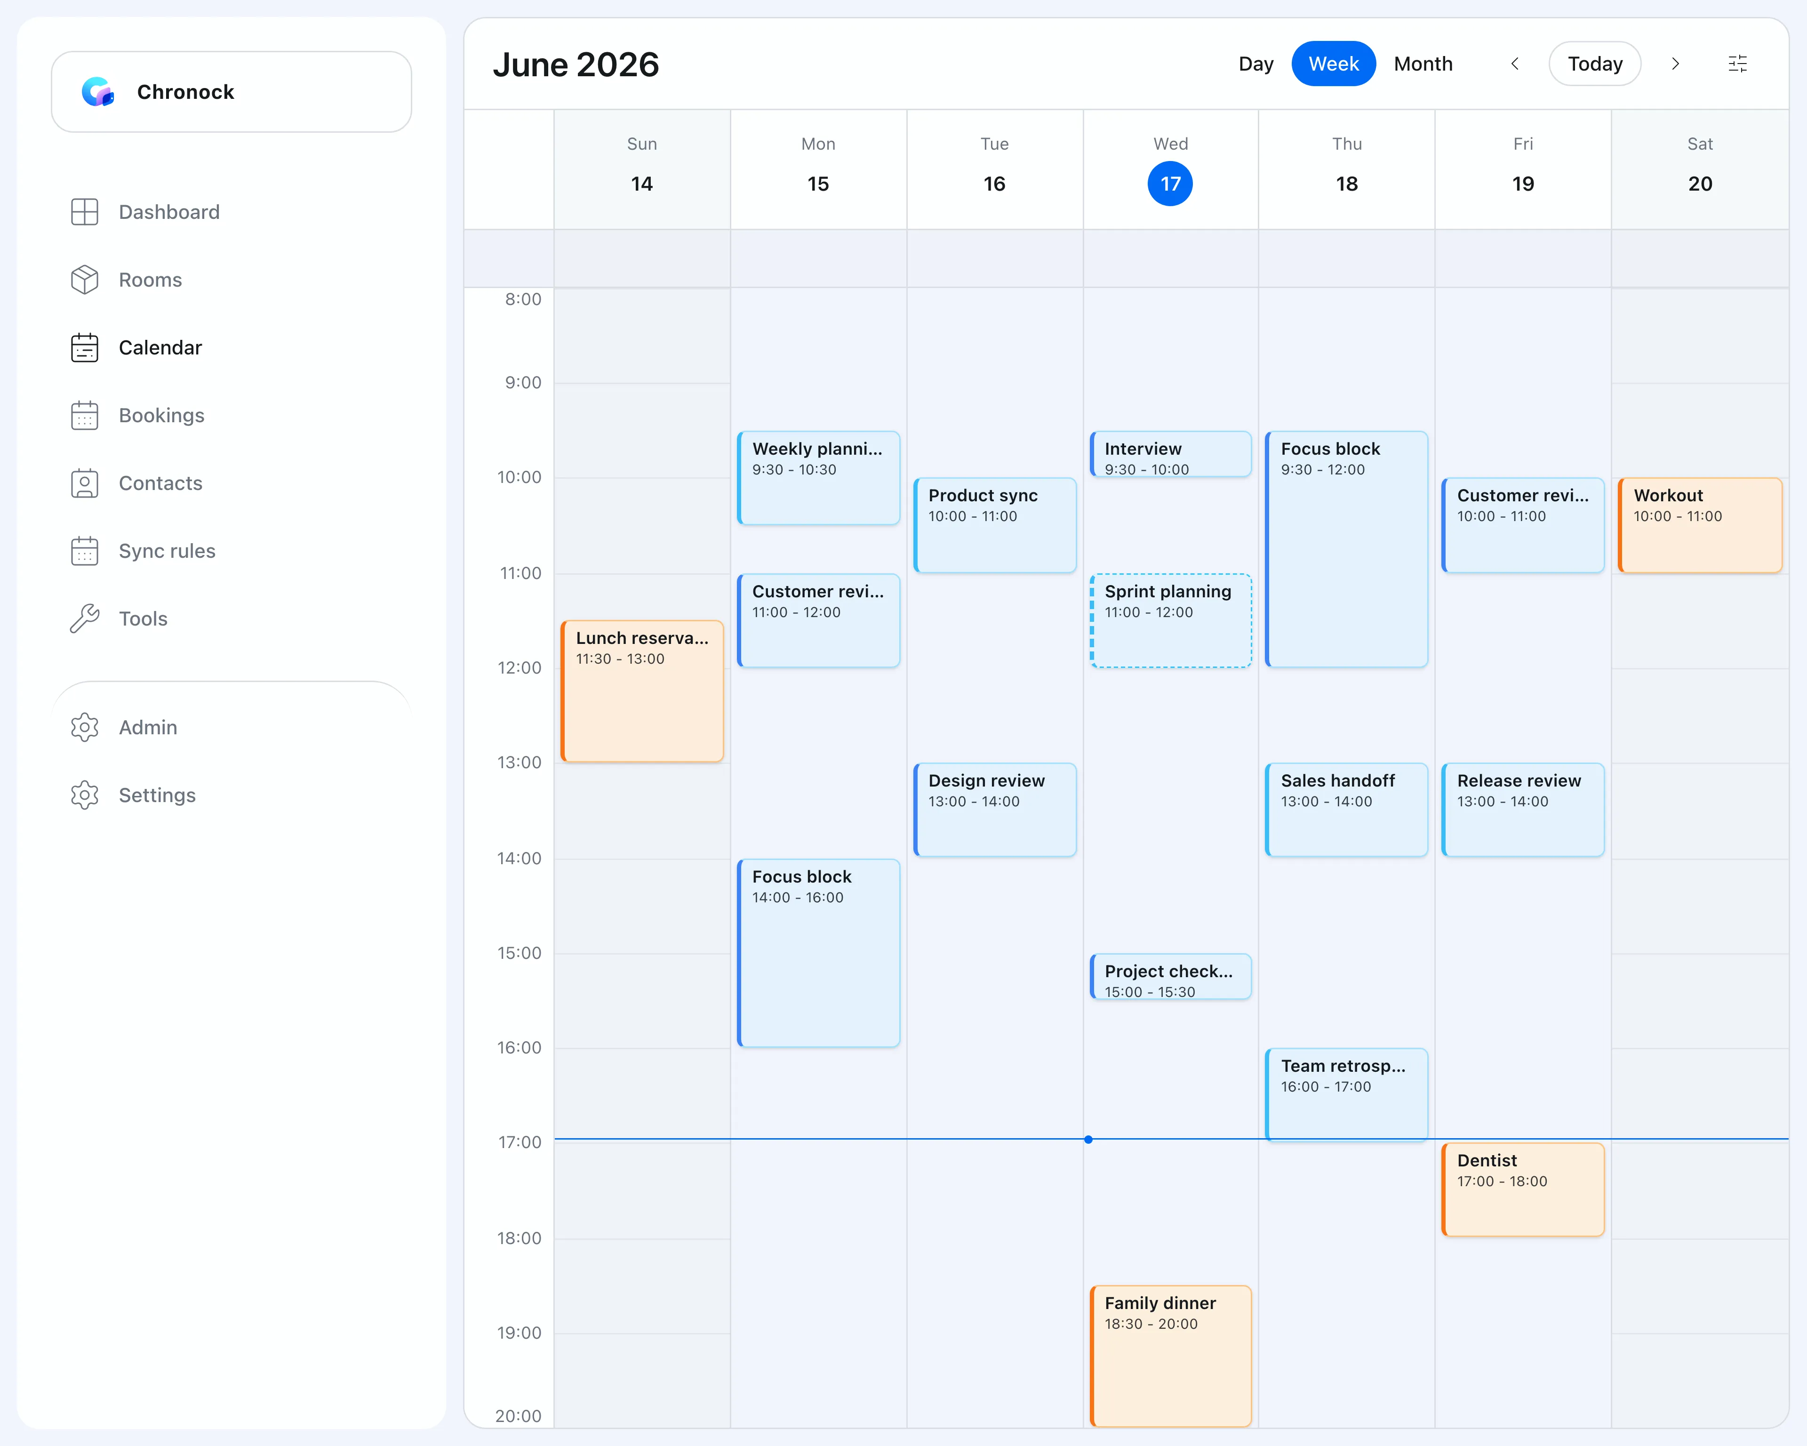Open Design review event on Tuesday
The width and height of the screenshot is (1807, 1446).
pos(994,810)
